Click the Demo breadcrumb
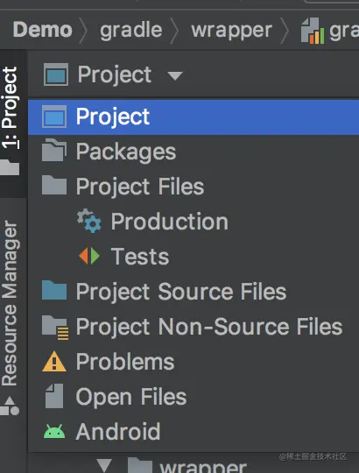Image resolution: width=359 pixels, height=473 pixels. pos(43,30)
